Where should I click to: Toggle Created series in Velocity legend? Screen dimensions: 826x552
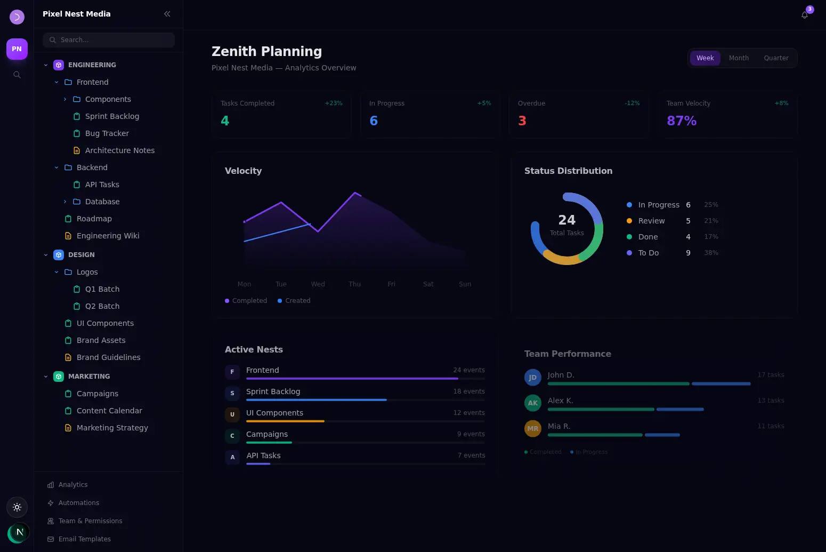(294, 301)
